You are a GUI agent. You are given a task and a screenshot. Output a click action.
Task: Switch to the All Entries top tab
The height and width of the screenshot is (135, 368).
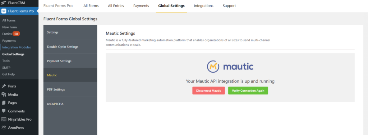tap(116, 6)
